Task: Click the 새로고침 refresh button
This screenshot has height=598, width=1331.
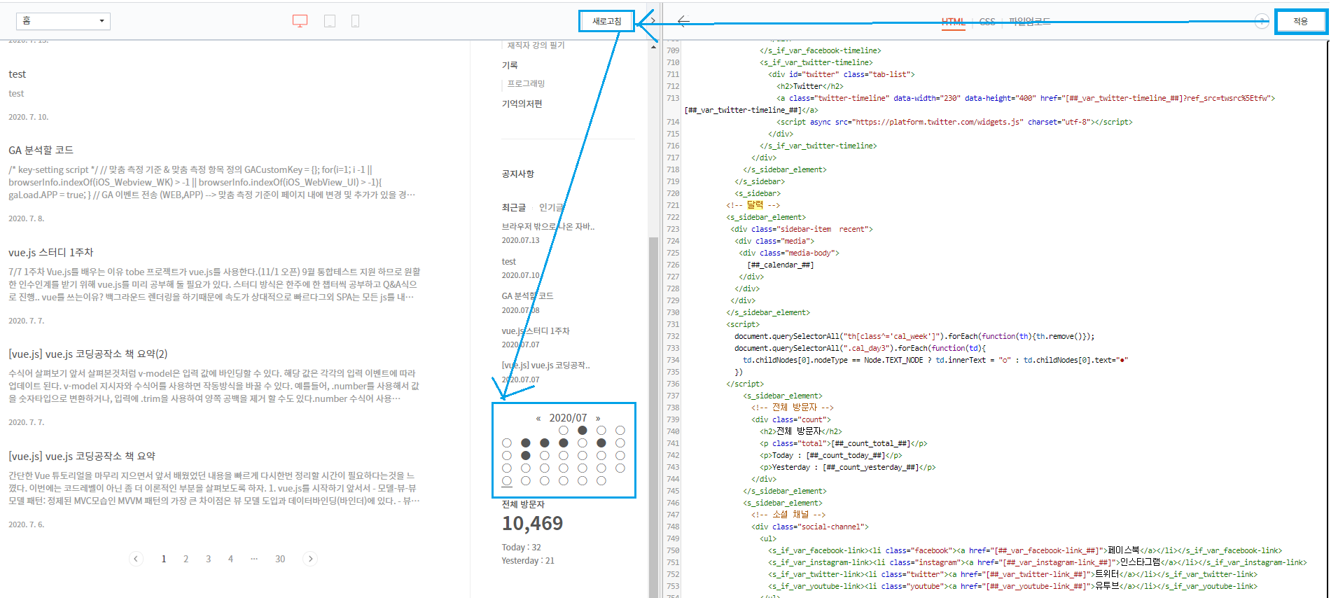Action: [606, 21]
